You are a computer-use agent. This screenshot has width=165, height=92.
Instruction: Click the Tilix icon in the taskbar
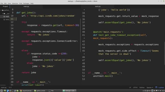[49, 91]
